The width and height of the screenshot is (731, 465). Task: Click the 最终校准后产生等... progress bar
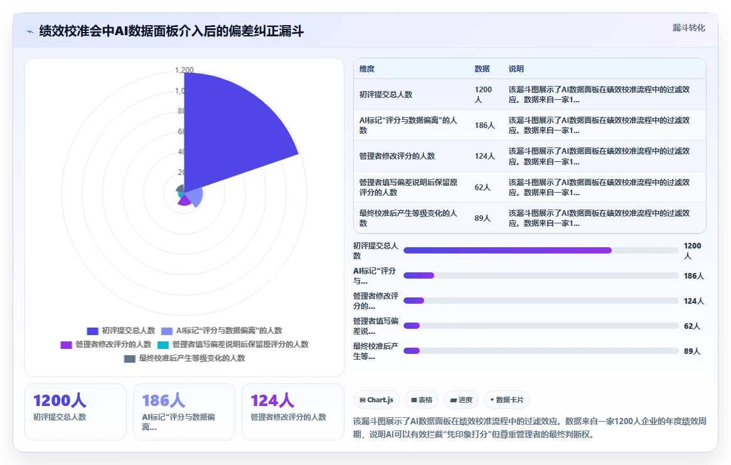click(541, 351)
